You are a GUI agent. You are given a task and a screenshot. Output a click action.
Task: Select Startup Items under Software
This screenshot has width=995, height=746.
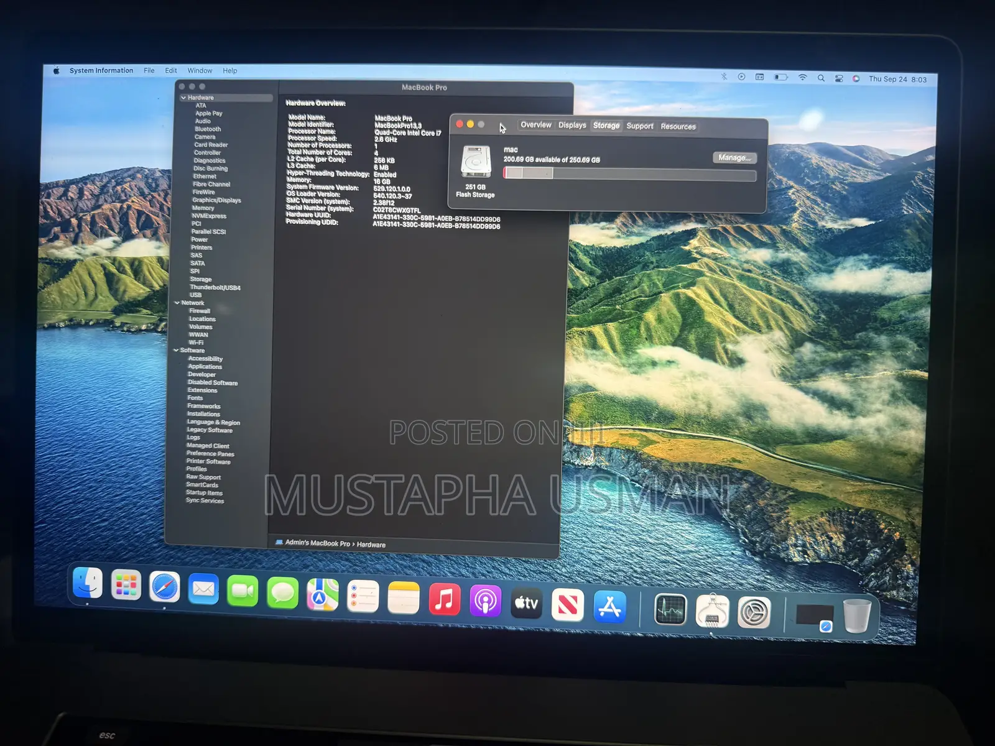tap(204, 492)
